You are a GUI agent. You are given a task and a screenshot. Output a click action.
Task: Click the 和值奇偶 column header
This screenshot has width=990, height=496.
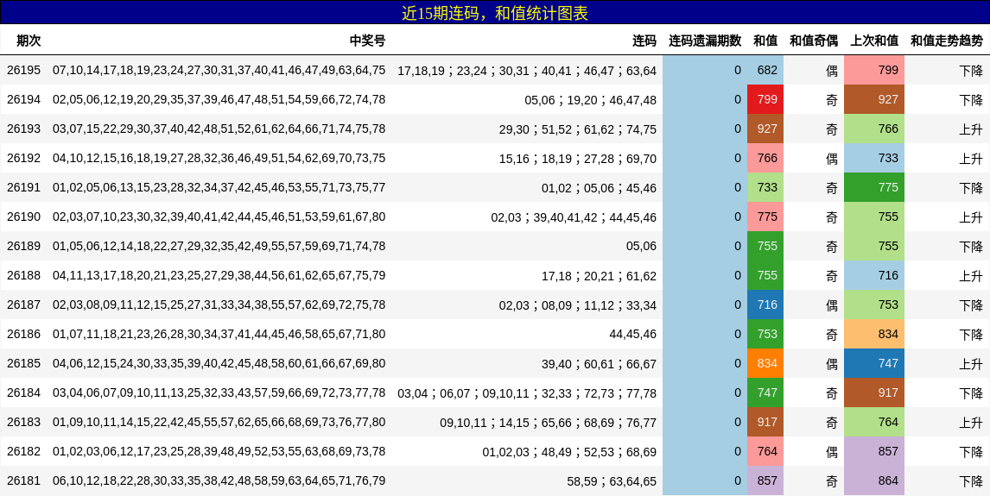pyautogui.click(x=814, y=41)
